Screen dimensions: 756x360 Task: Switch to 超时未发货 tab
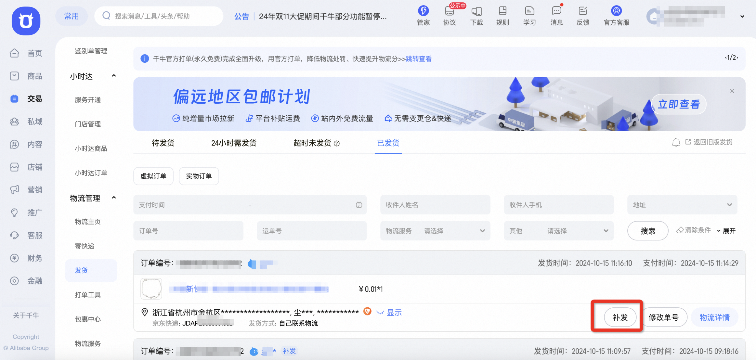point(312,143)
